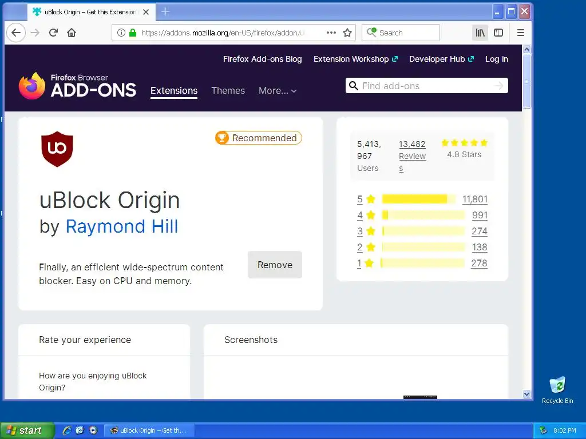Viewport: 586px width, 439px height.
Task: Open the Firefox home page
Action: [x=72, y=33]
